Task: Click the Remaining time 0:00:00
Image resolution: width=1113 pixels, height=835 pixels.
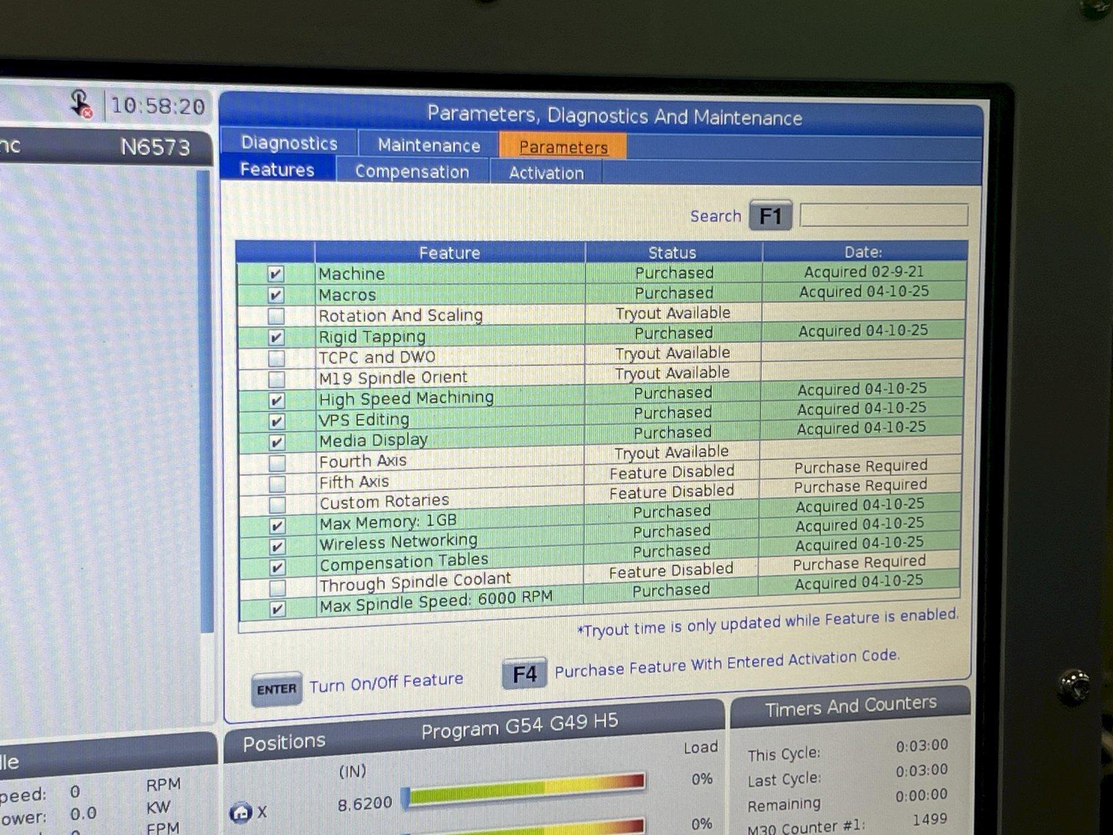Action: pos(921,795)
